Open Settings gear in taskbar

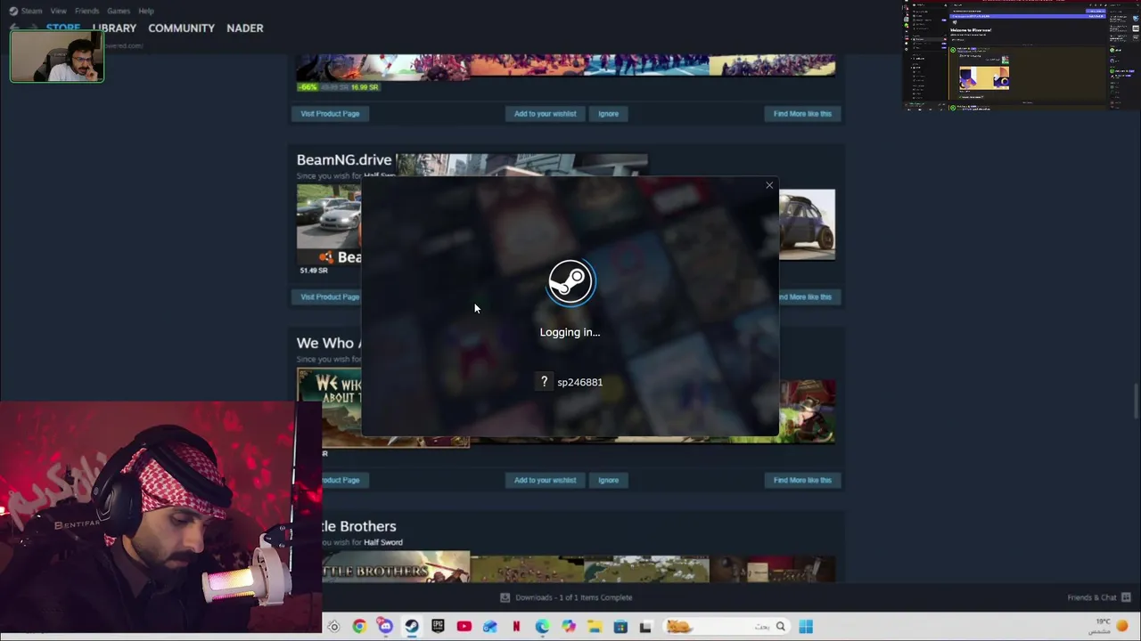click(333, 627)
